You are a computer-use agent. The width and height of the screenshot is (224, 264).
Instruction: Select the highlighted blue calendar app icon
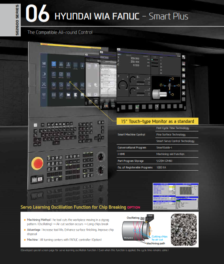54,64
